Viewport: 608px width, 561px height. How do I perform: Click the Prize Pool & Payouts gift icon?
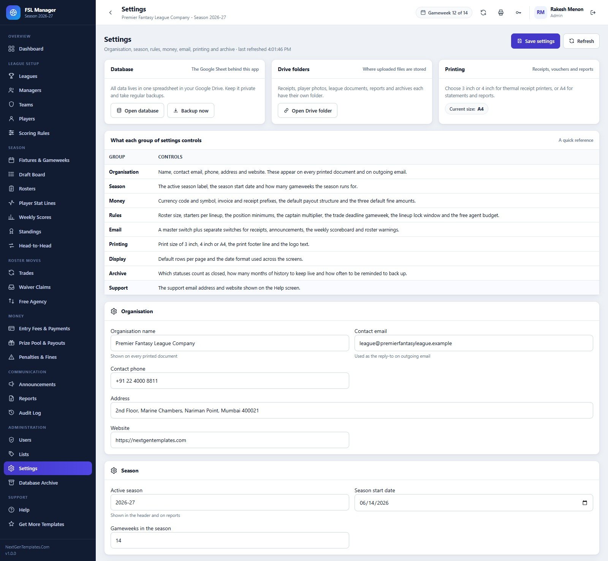[x=11, y=343]
